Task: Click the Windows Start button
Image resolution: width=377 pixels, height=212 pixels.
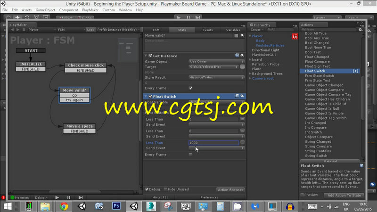Action: point(8,206)
